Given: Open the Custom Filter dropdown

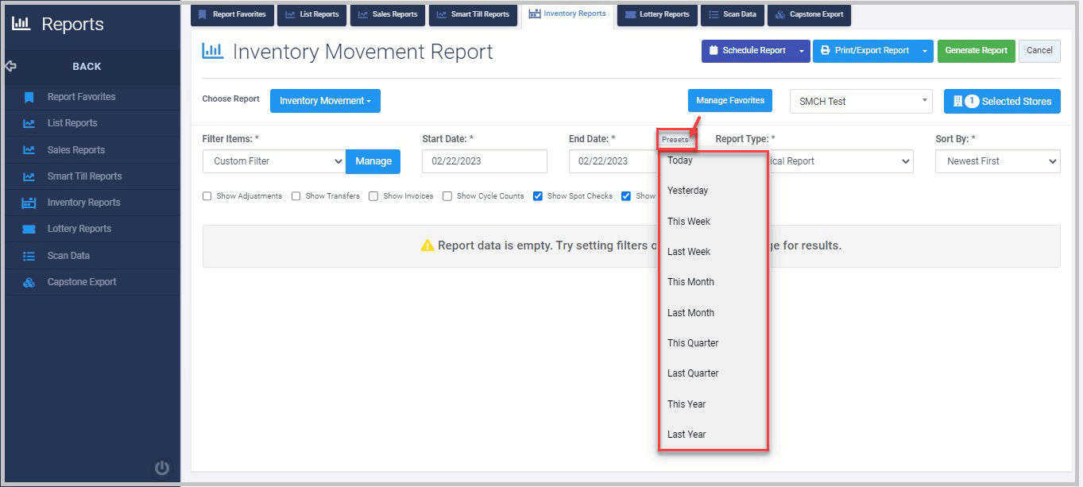Looking at the screenshot, I should click(x=273, y=161).
